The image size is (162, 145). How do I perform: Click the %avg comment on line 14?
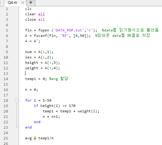(x=59, y=79)
